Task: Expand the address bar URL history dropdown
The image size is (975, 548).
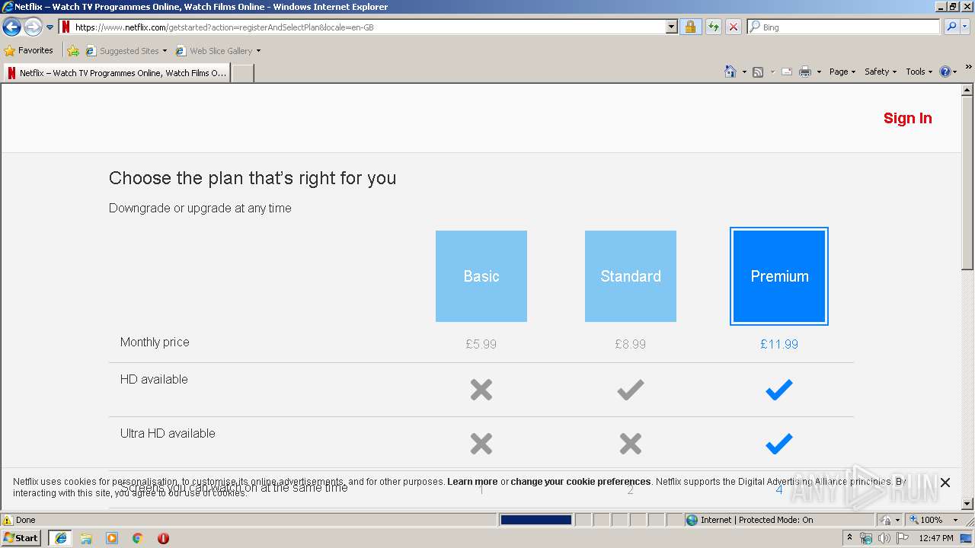Action: [x=671, y=27]
